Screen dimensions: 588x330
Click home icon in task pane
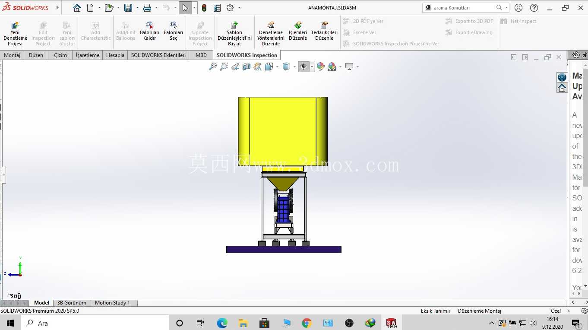562,88
